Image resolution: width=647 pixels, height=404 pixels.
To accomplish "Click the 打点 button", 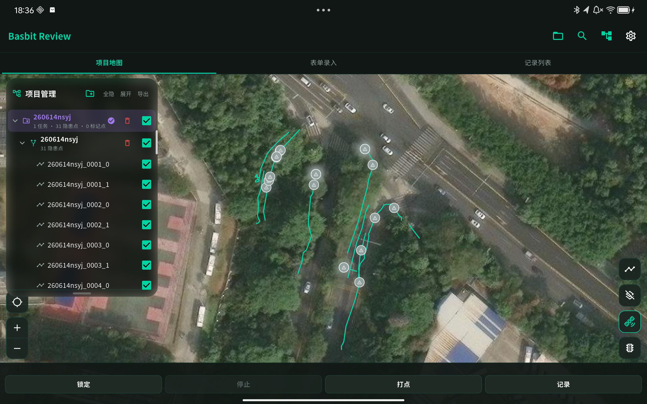I will click(403, 384).
